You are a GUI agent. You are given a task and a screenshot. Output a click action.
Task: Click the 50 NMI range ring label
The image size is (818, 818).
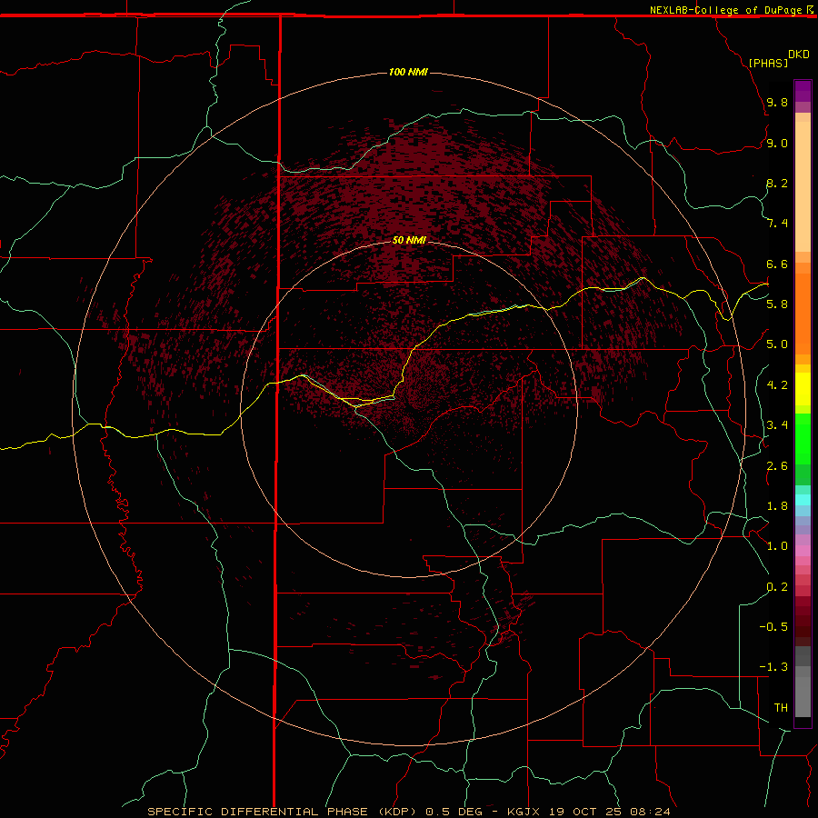(409, 240)
